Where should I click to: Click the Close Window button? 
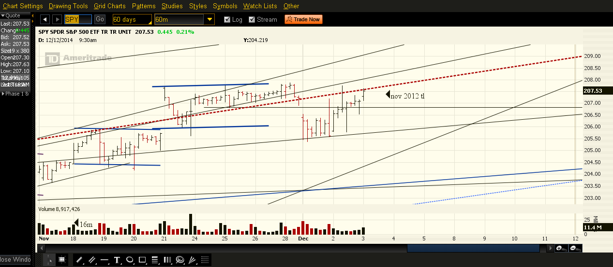(x=15, y=260)
